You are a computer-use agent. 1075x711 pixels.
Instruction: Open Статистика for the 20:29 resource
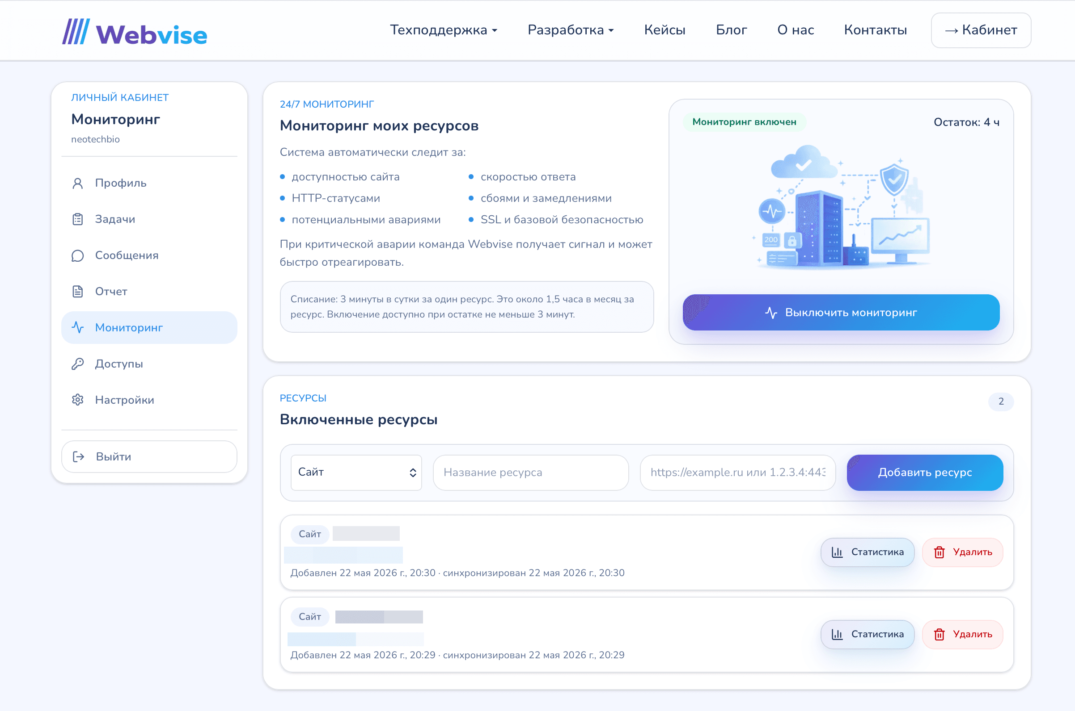tap(868, 634)
